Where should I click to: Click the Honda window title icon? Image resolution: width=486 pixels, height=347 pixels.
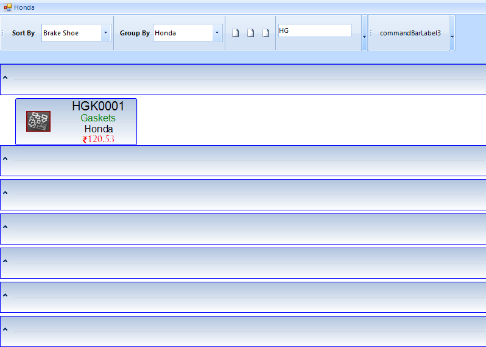[x=8, y=7]
